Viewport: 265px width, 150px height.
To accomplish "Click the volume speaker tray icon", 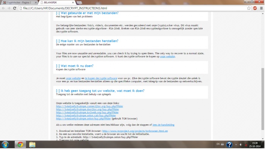I will pos(241,145).
